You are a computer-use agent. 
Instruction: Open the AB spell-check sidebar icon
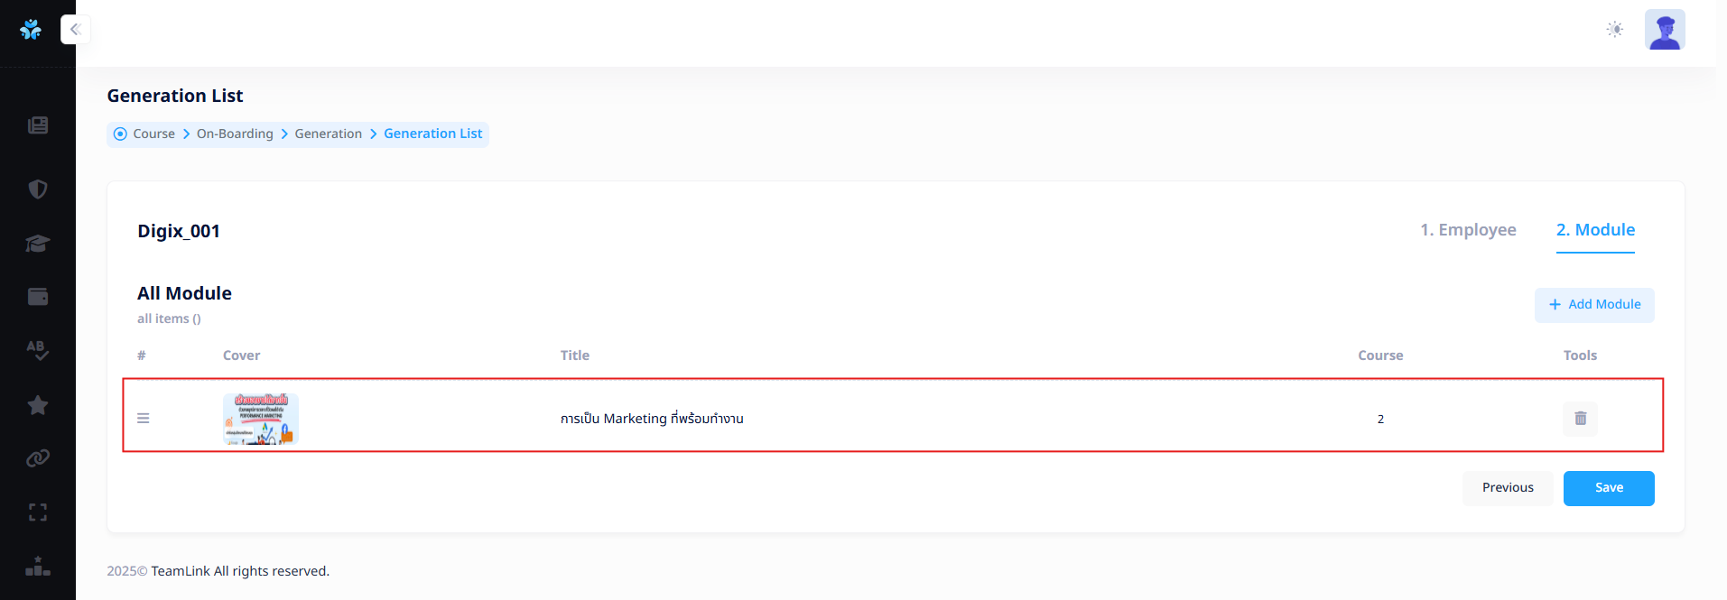pyautogui.click(x=38, y=350)
